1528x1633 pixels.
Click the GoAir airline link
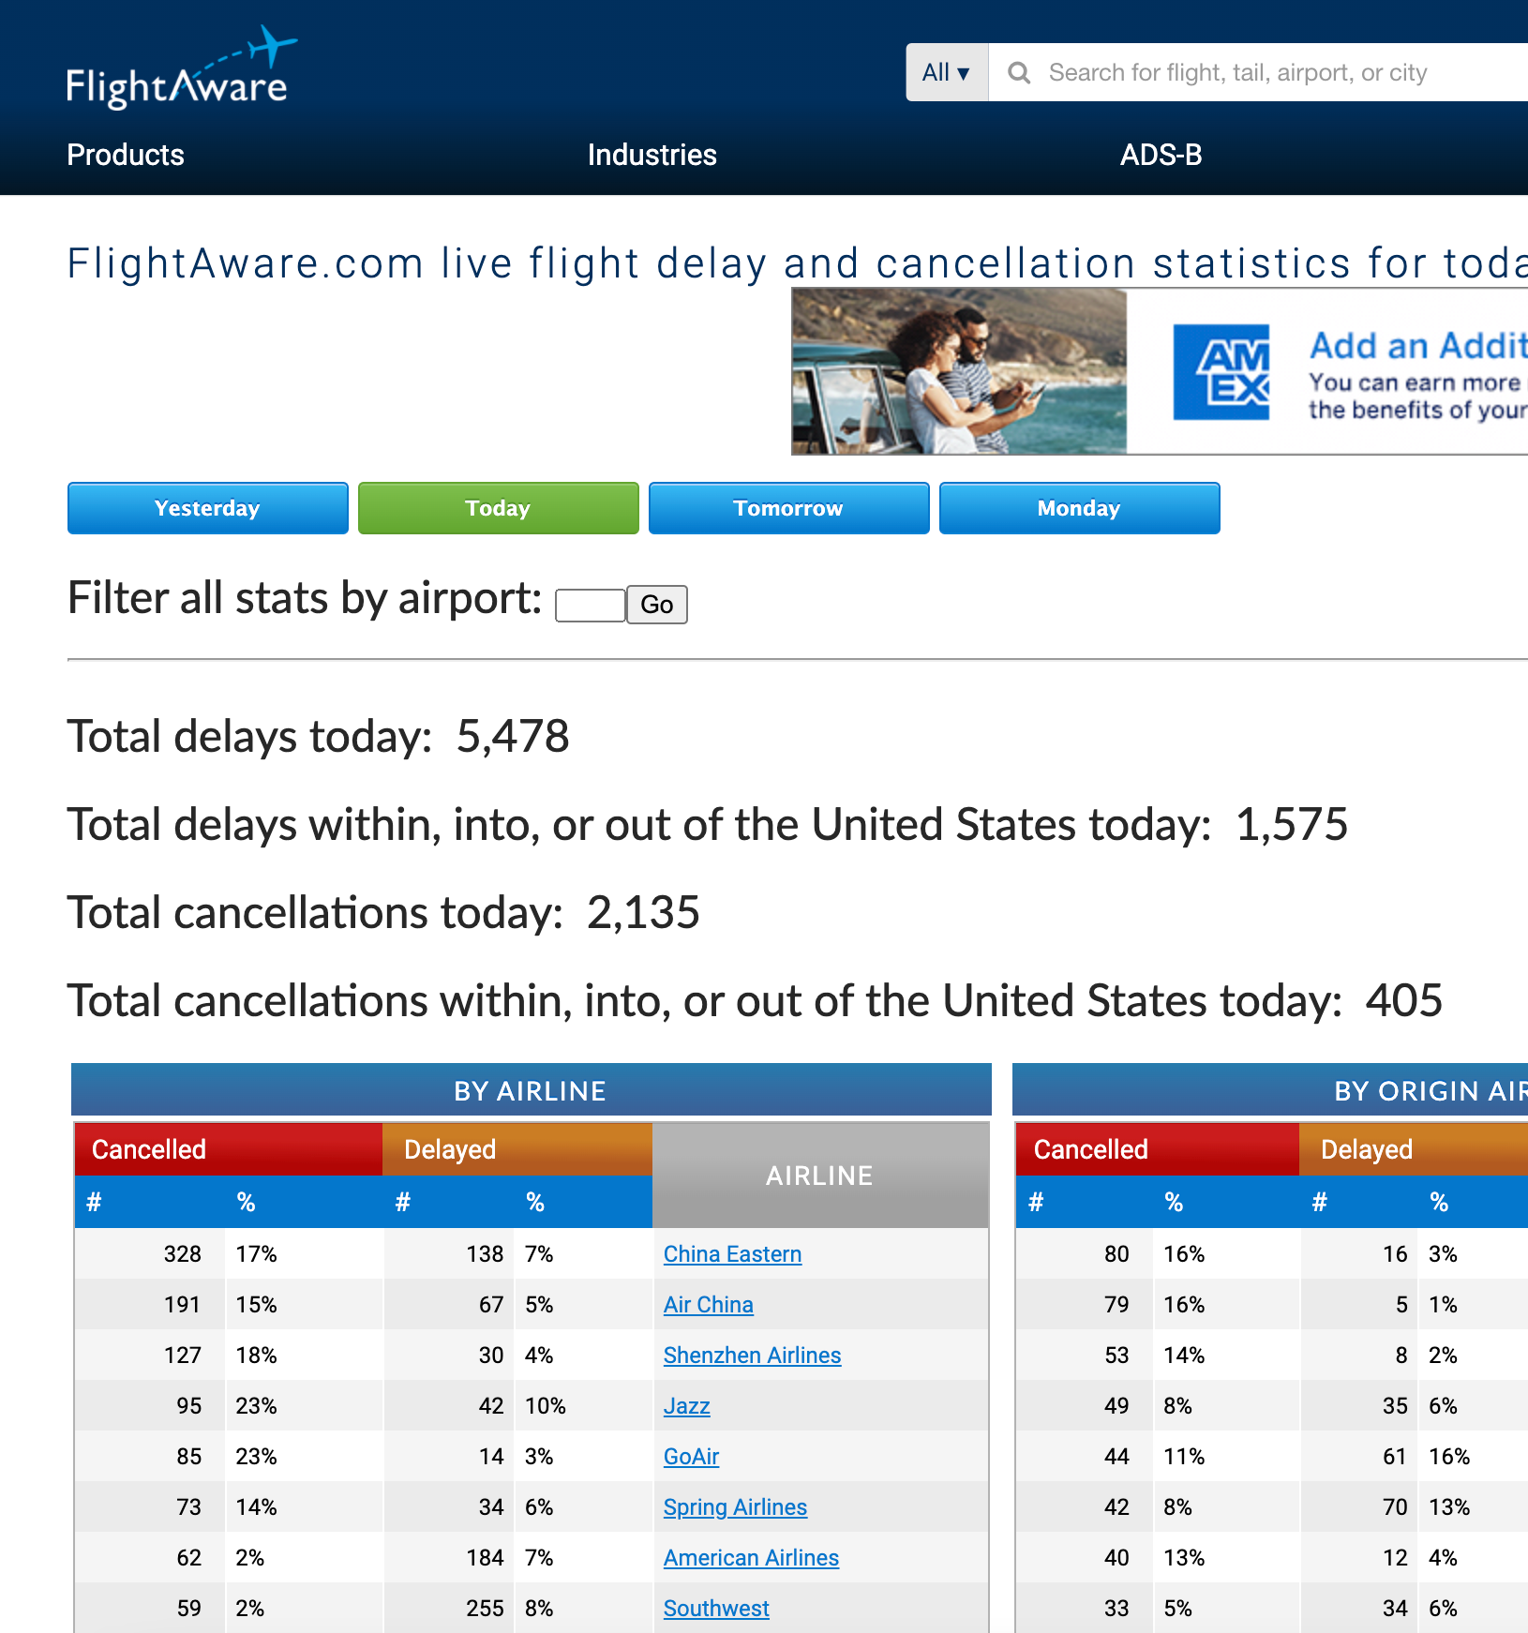691,1457
